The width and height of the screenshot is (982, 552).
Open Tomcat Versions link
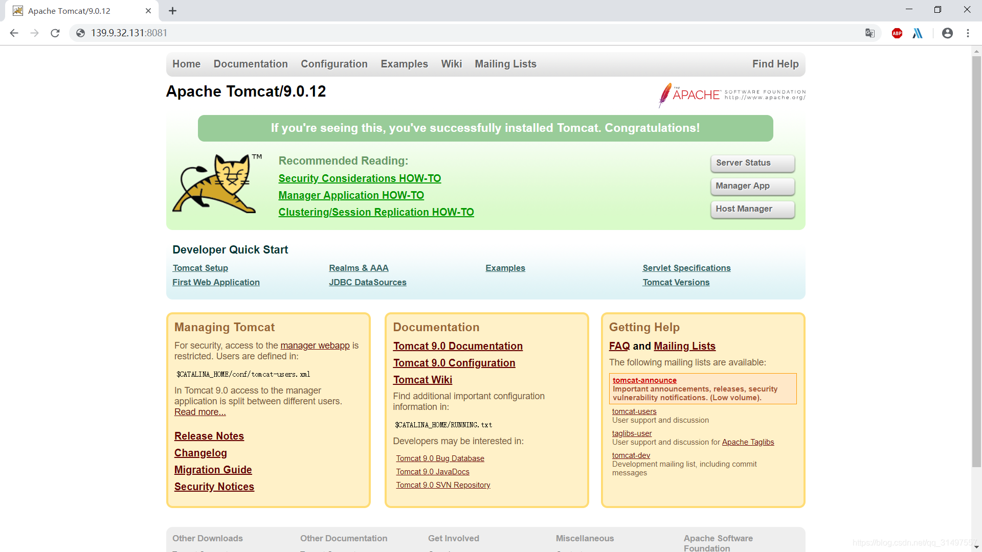(x=676, y=282)
